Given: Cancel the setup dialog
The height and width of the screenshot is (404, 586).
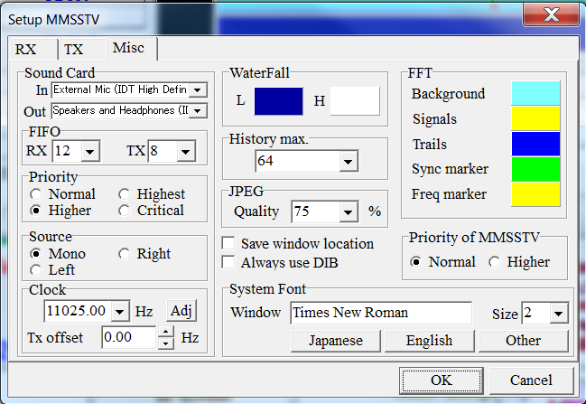Looking at the screenshot, I should 531,381.
